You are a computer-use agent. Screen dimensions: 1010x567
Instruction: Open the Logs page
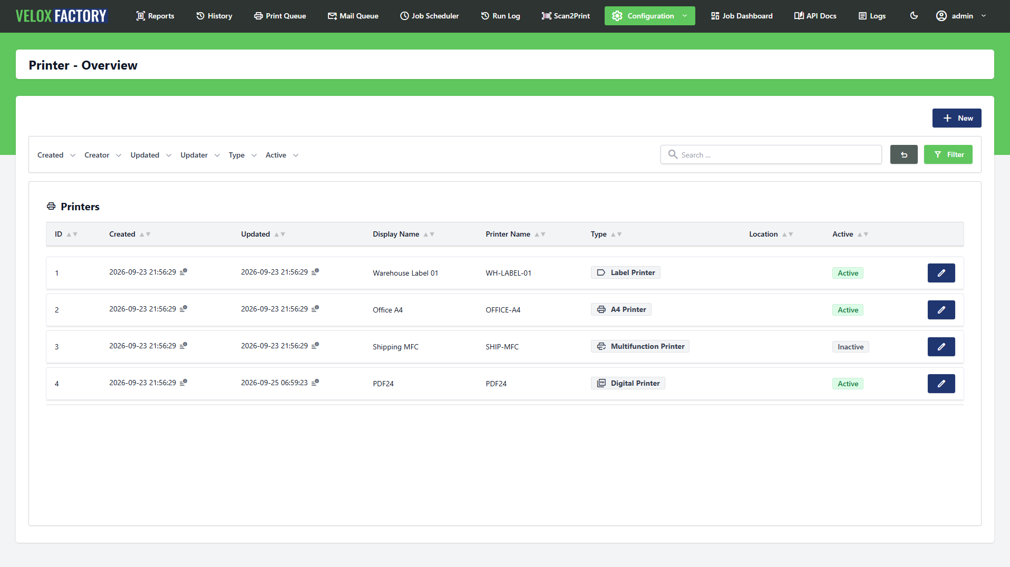(872, 16)
